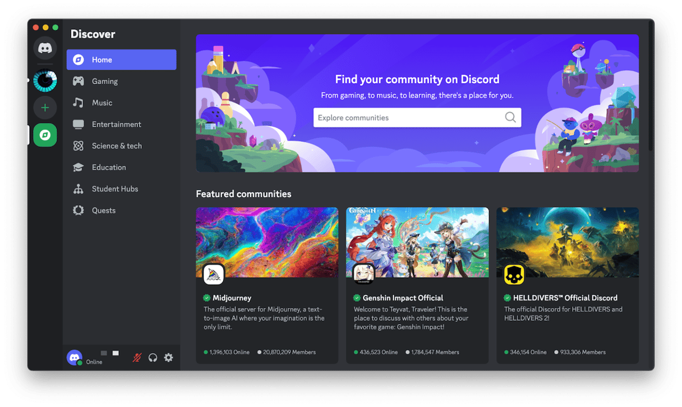Click the search magnifier icon
This screenshot has width=682, height=407.
click(510, 117)
